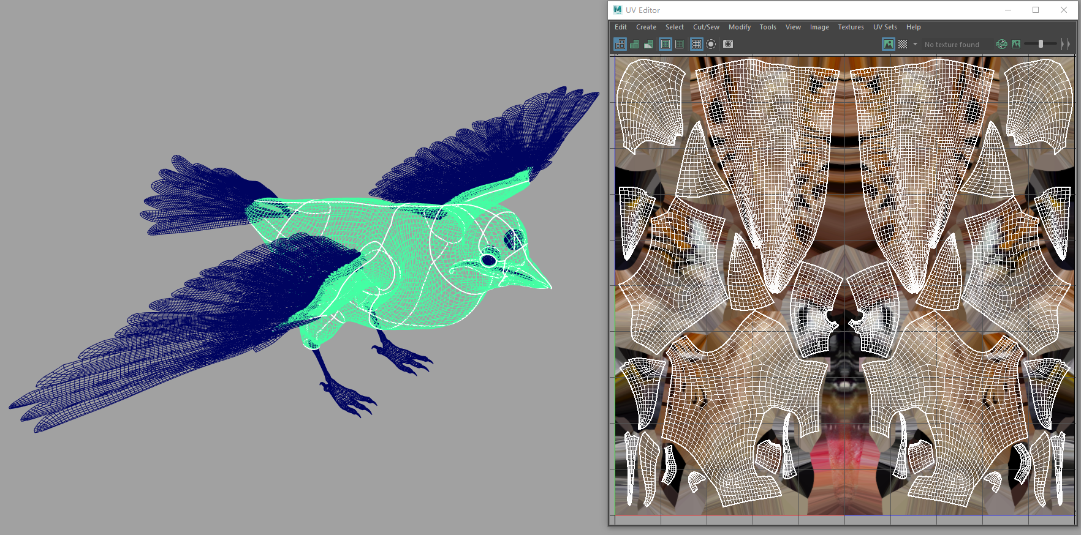Click the internal borders display icon

point(680,44)
